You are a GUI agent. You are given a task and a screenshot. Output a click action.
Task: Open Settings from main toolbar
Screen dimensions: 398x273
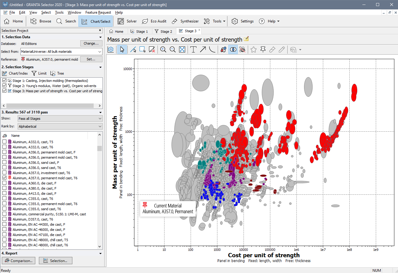[243, 21]
